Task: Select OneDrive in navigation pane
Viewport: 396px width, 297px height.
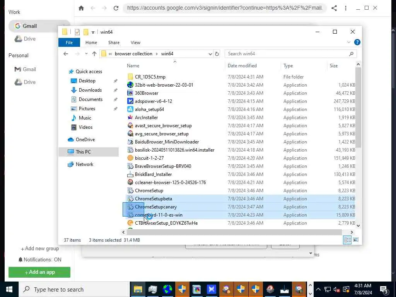Action: [x=85, y=139]
